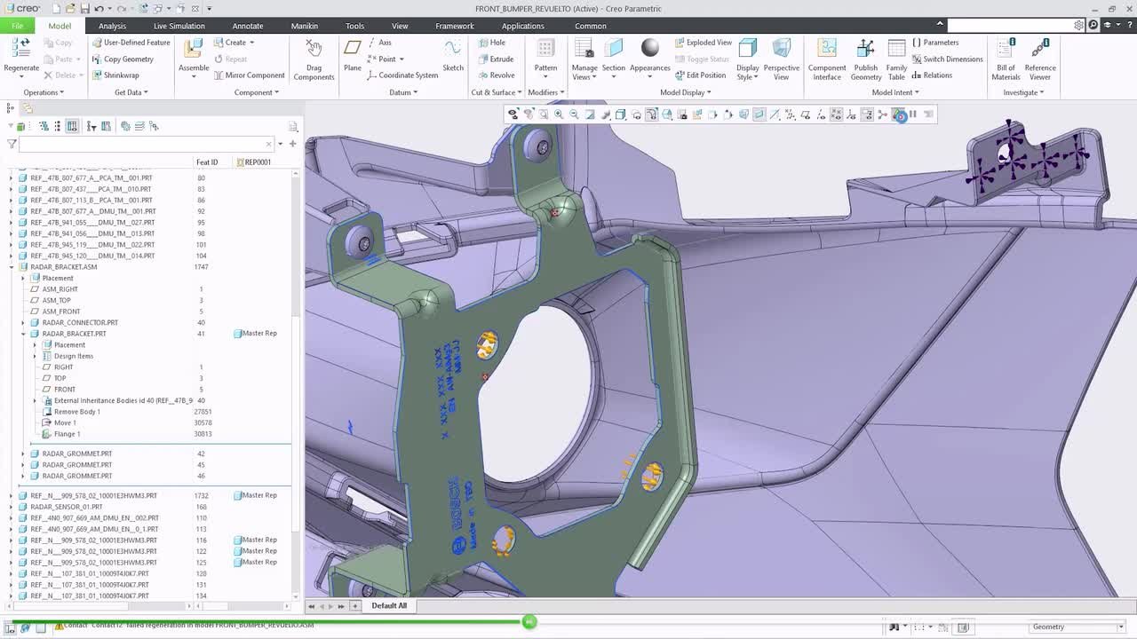Image resolution: width=1137 pixels, height=639 pixels.
Task: Click Publish Geometry icon
Action: 866,50
